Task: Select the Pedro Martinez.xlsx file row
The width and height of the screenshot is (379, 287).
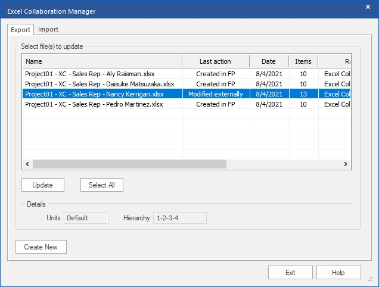Action: (187, 104)
